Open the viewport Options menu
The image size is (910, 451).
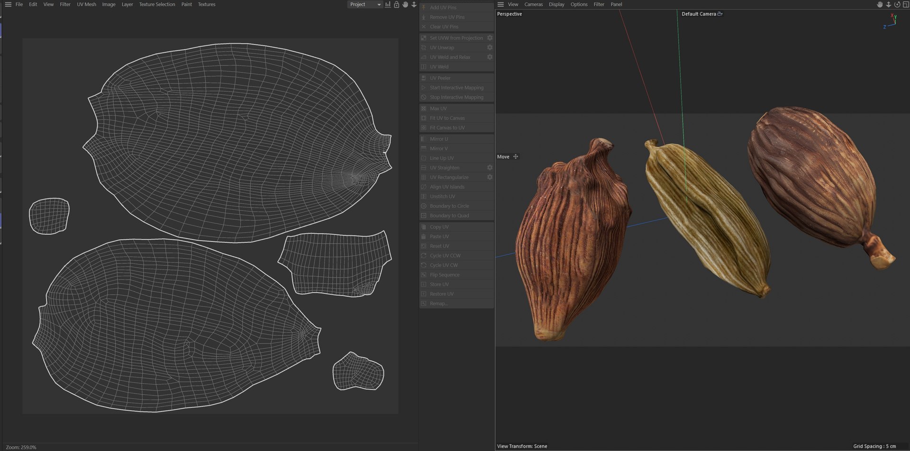(x=579, y=4)
